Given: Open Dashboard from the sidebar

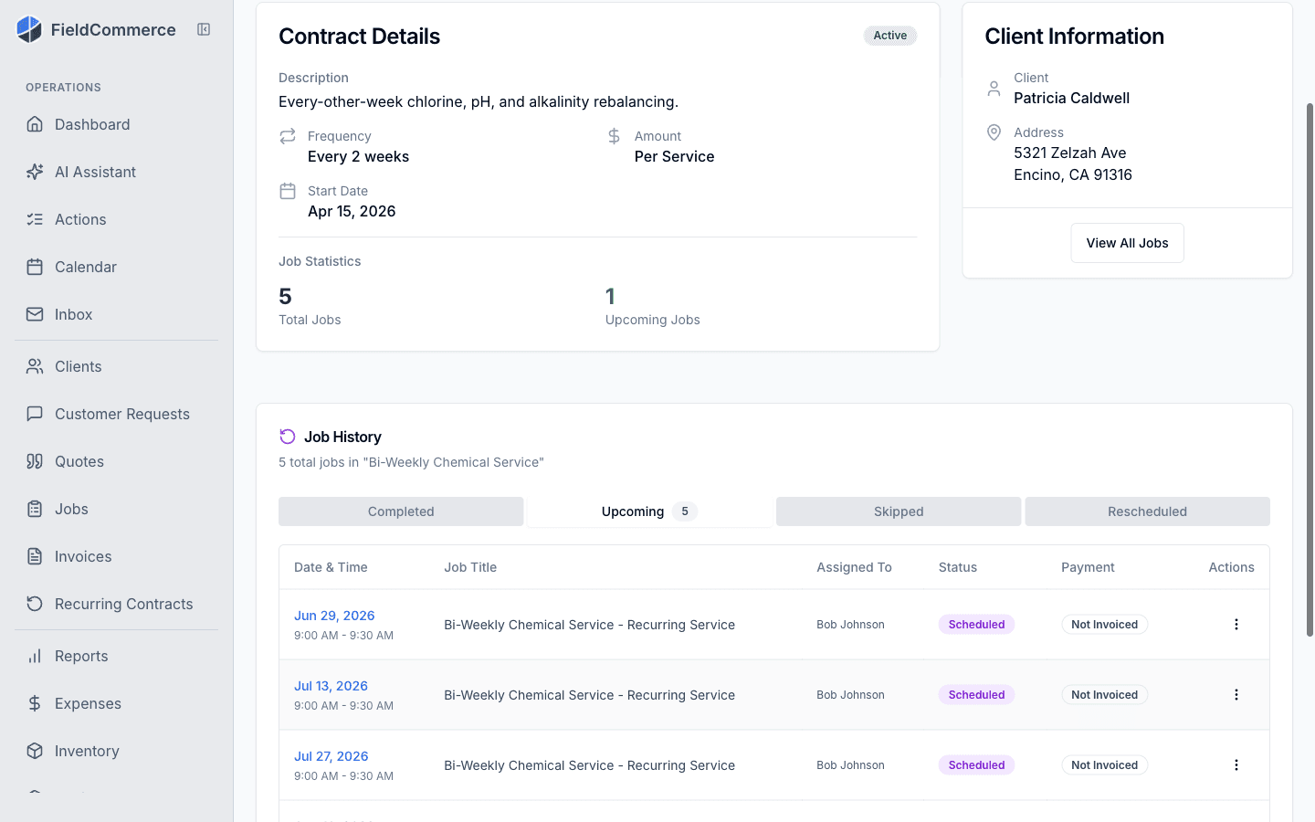Looking at the screenshot, I should pyautogui.click(x=116, y=124).
